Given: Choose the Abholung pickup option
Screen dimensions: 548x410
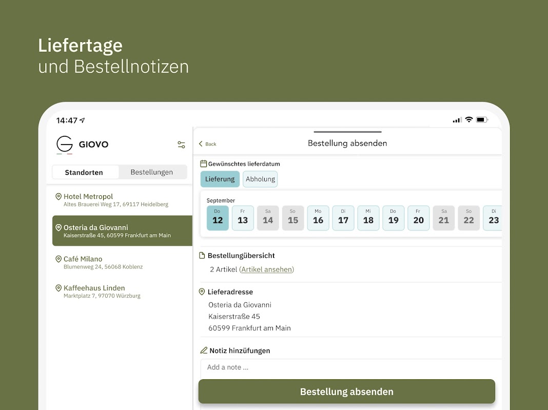Looking at the screenshot, I should click(260, 179).
